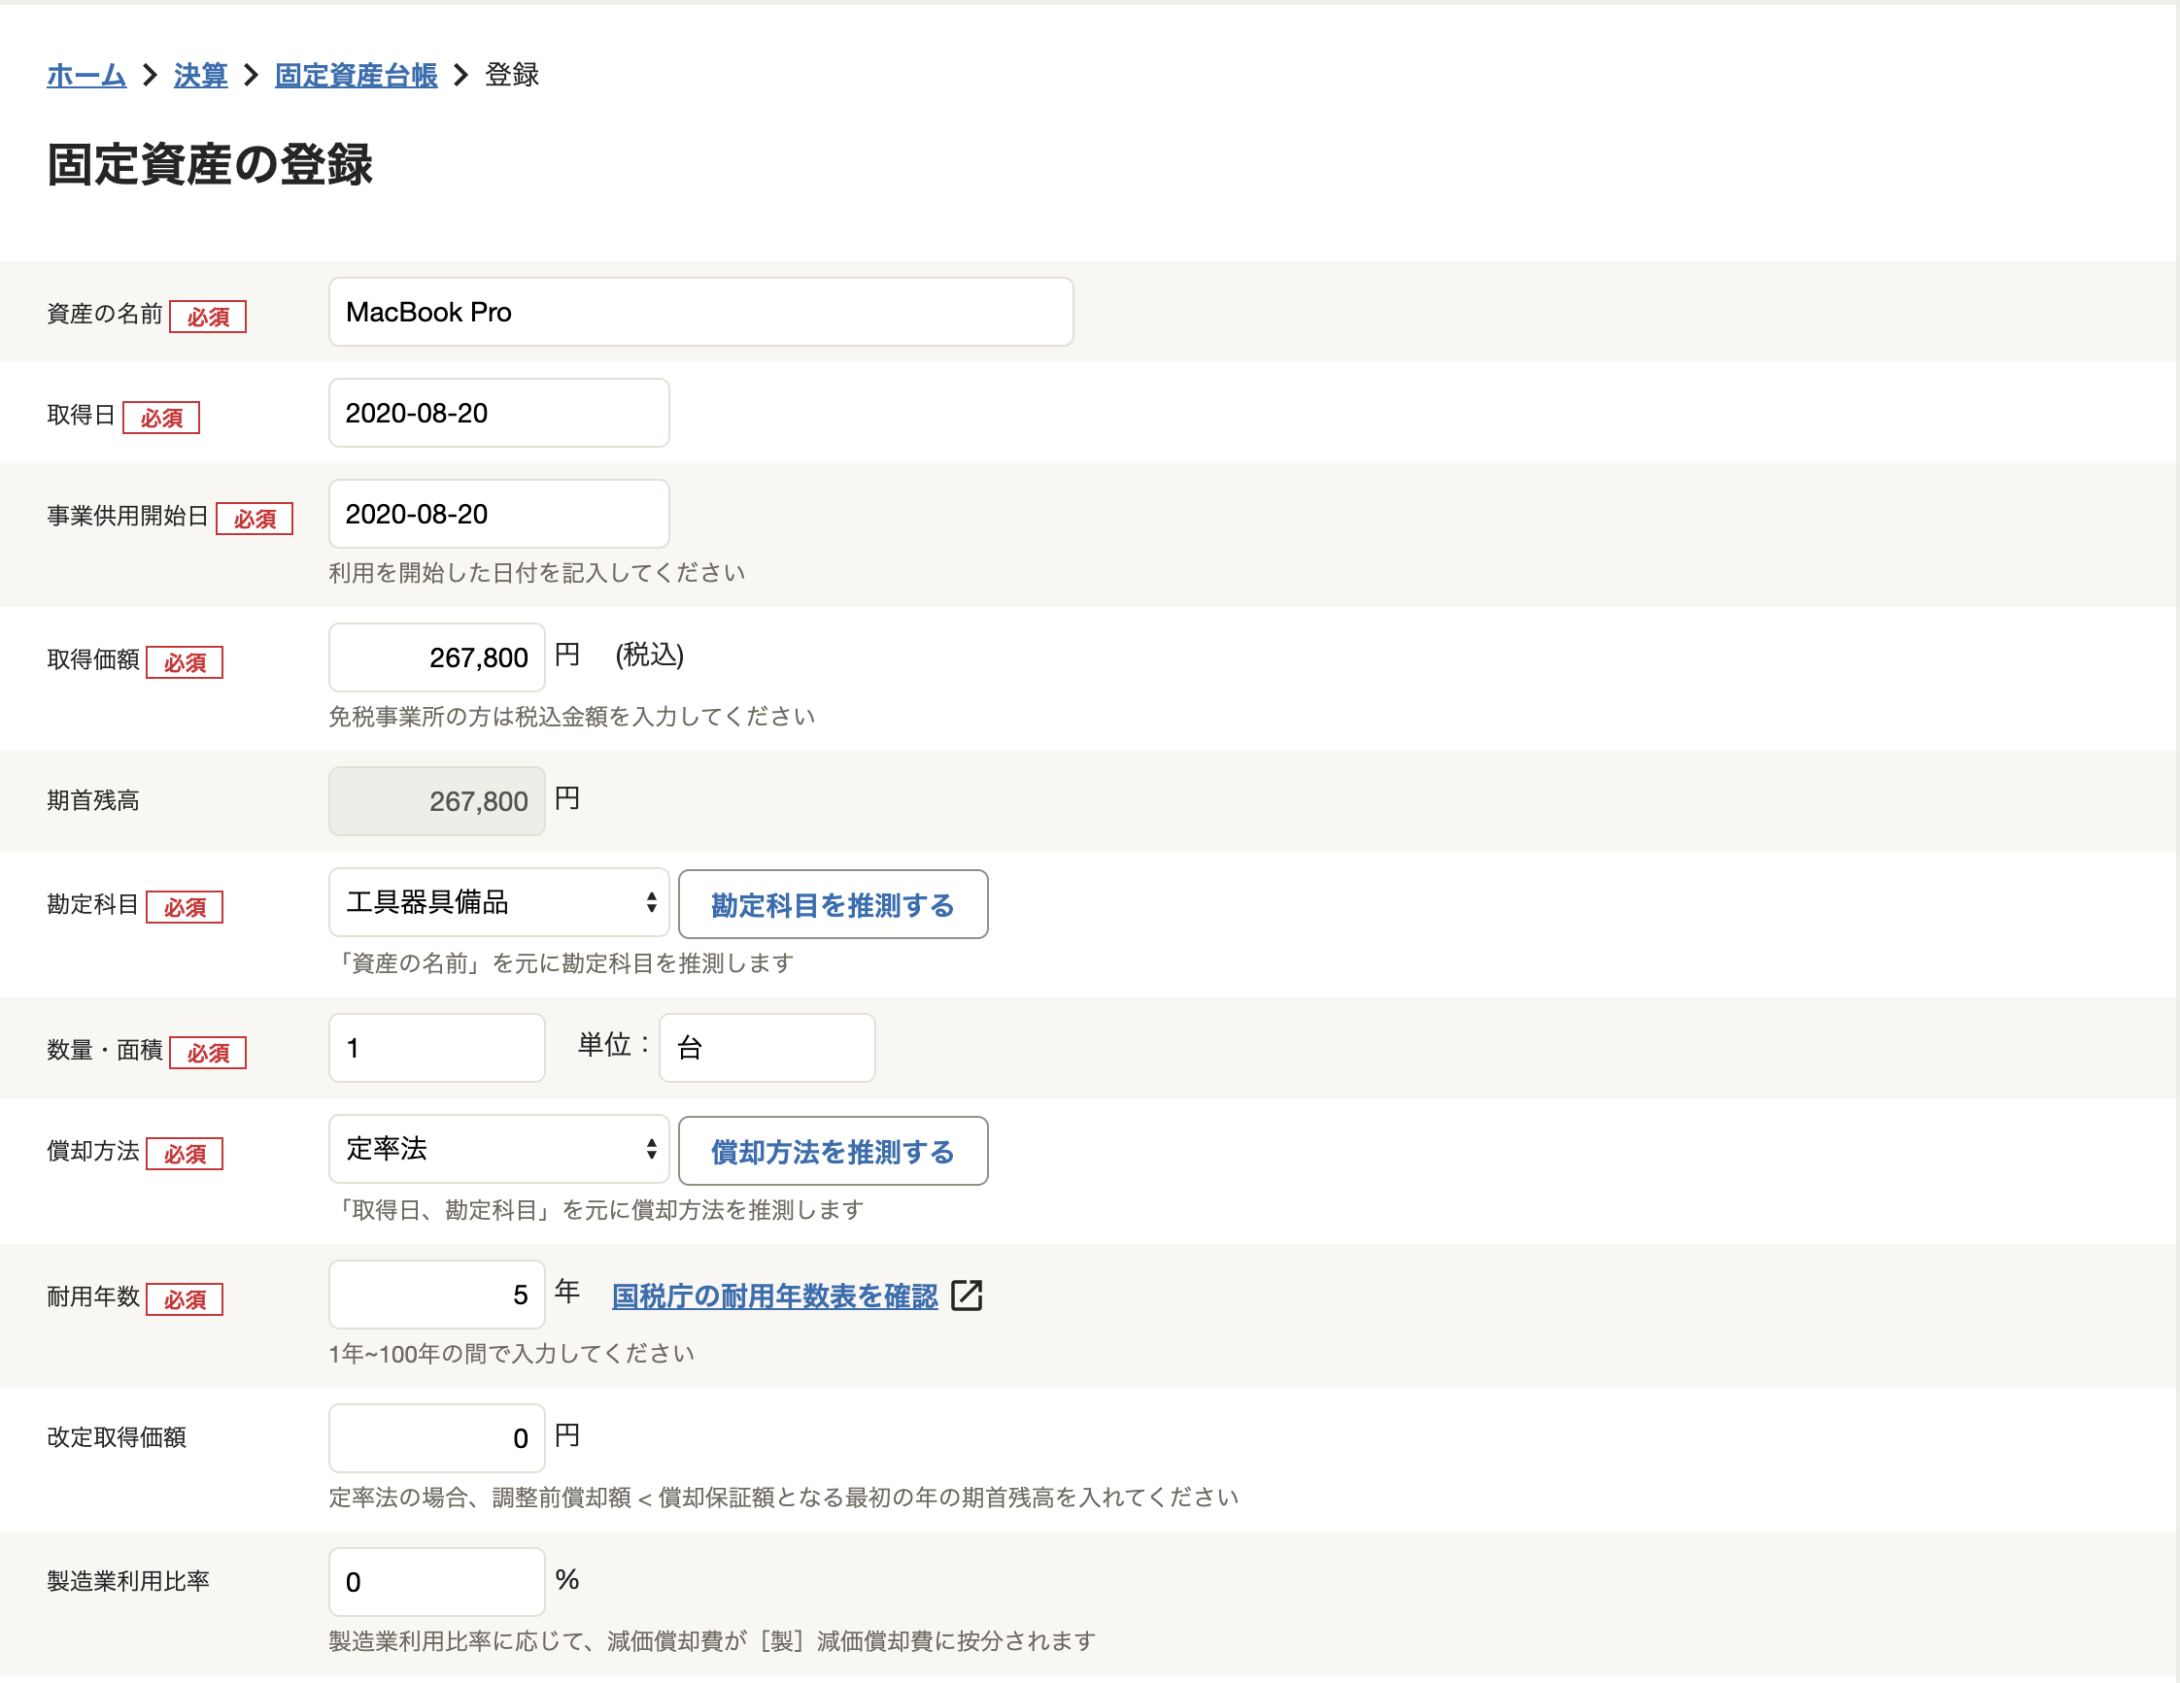Go to the 決算 breadcrumb link
Screen dimensions: 2180x1683
click(x=201, y=75)
